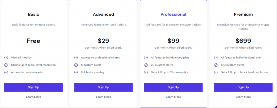Open Learn More under the Advanced plan
277x108 pixels.
[x=103, y=97]
